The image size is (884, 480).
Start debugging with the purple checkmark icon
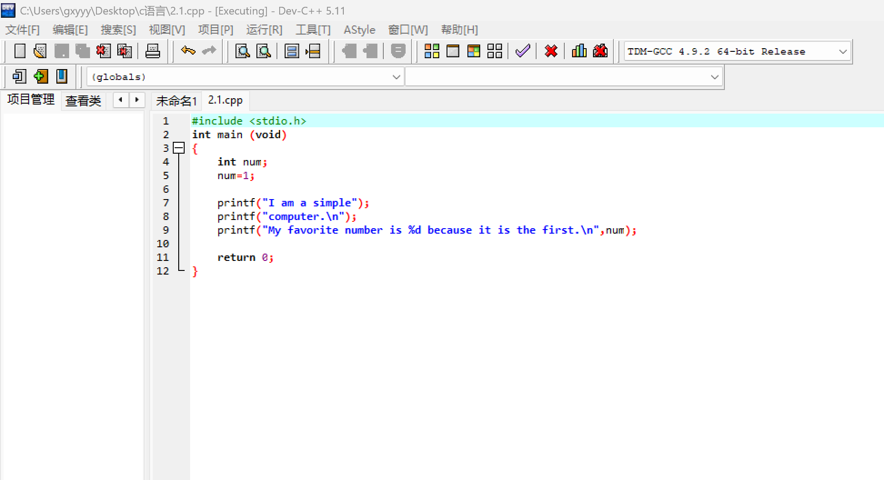pyautogui.click(x=523, y=50)
